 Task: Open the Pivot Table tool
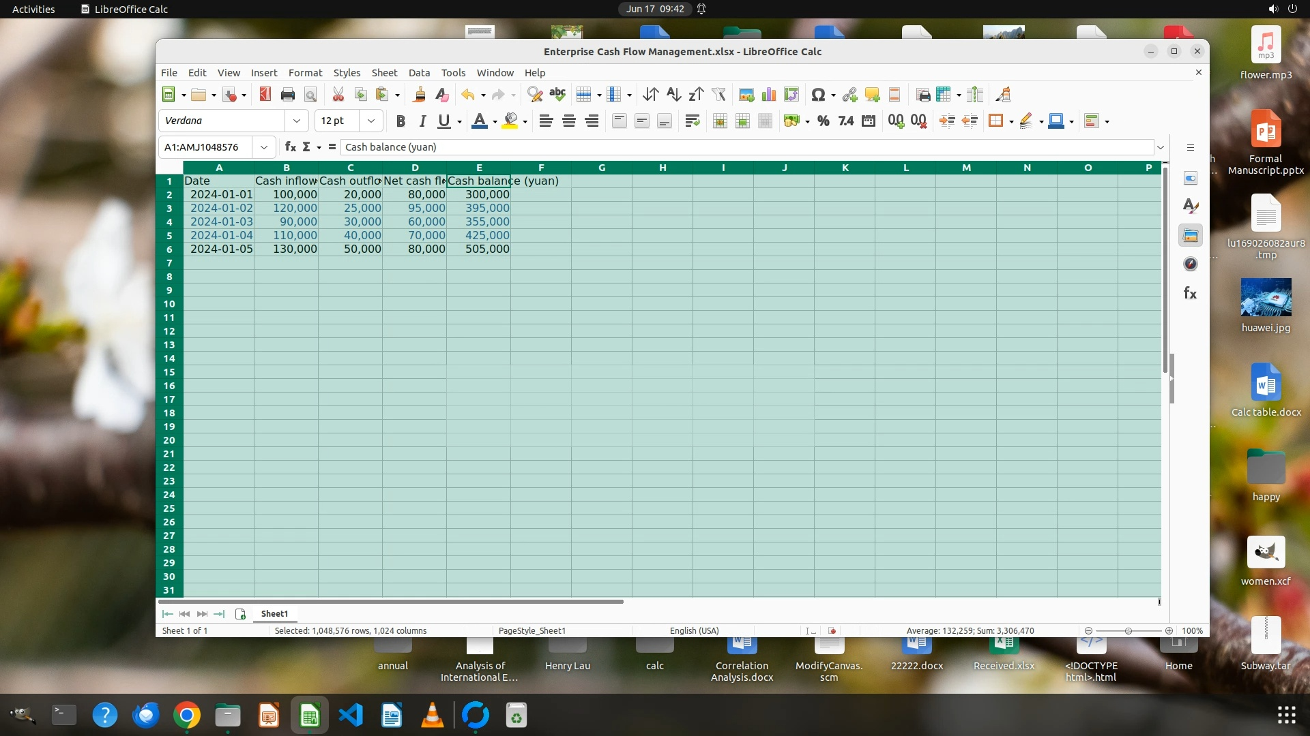791,95
